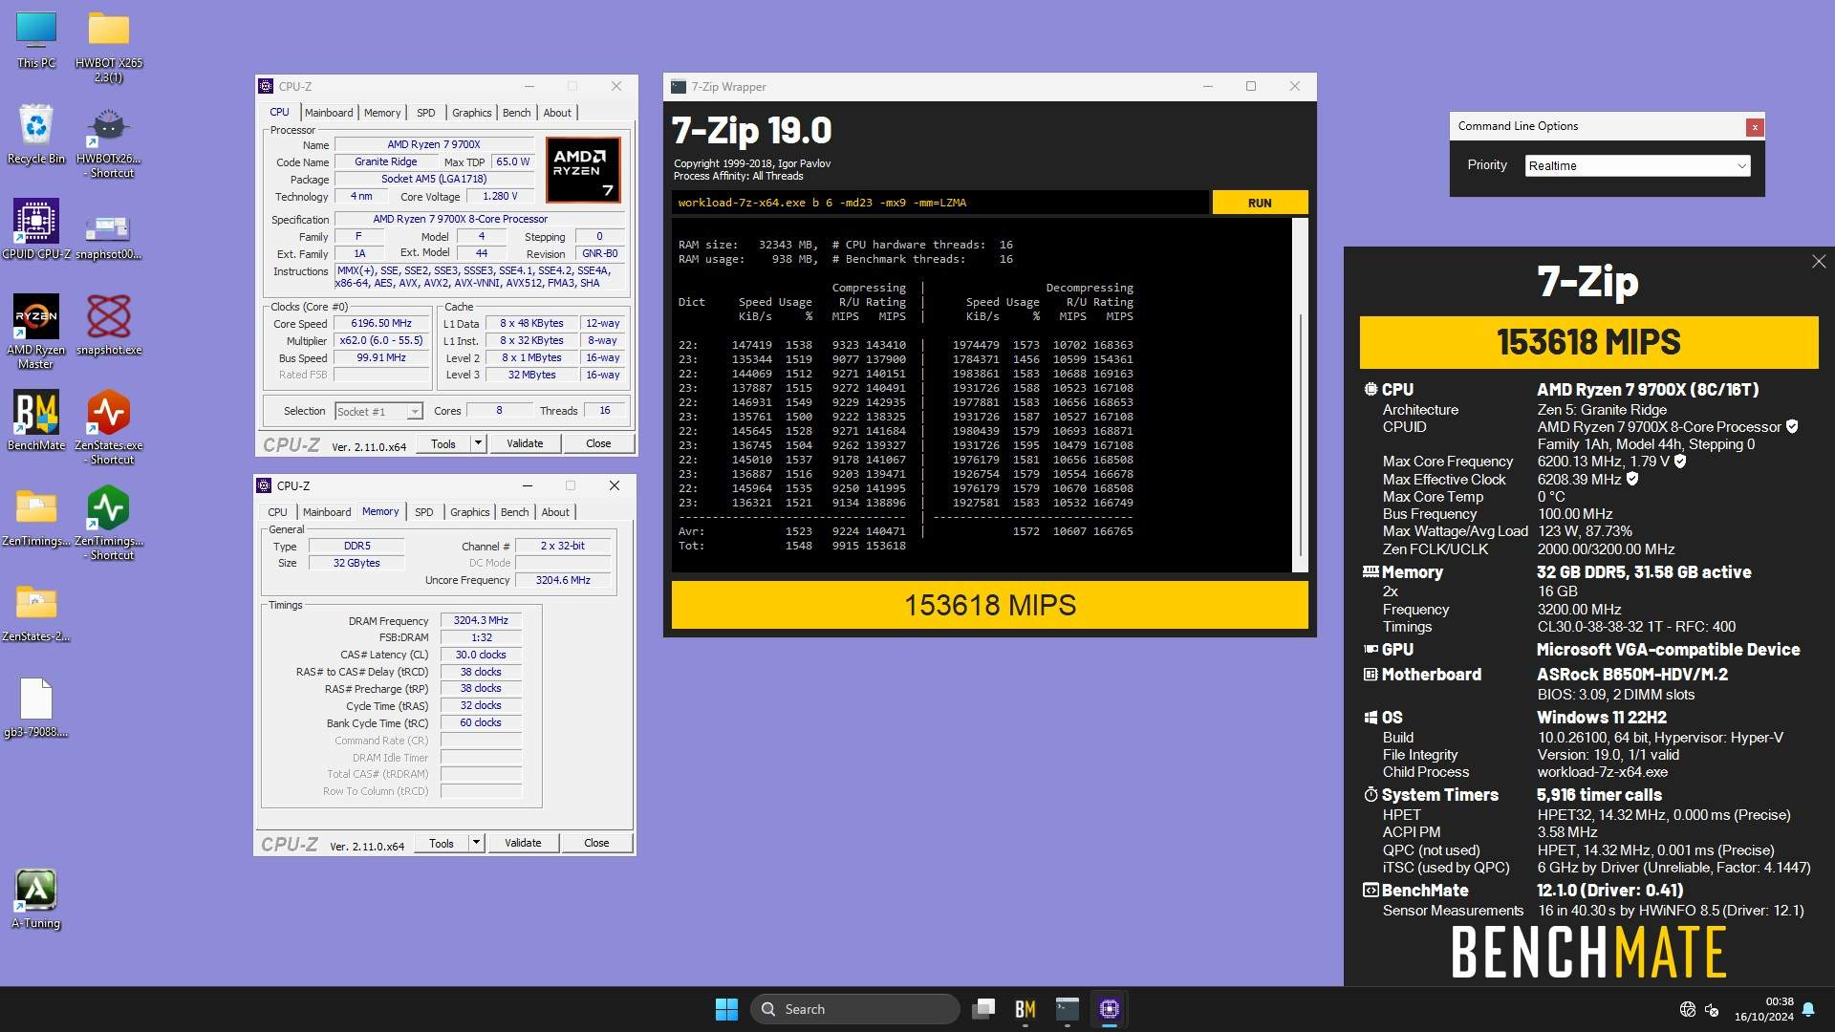Open the Windows Start button
The image size is (1835, 1032).
pos(726,1009)
